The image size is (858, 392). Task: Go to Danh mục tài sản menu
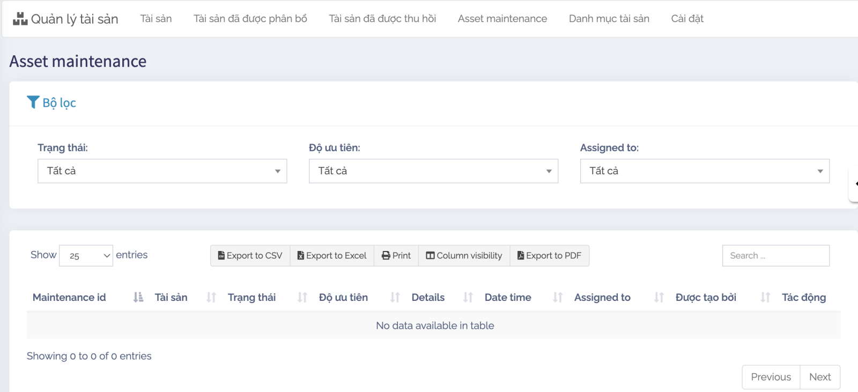coord(609,19)
